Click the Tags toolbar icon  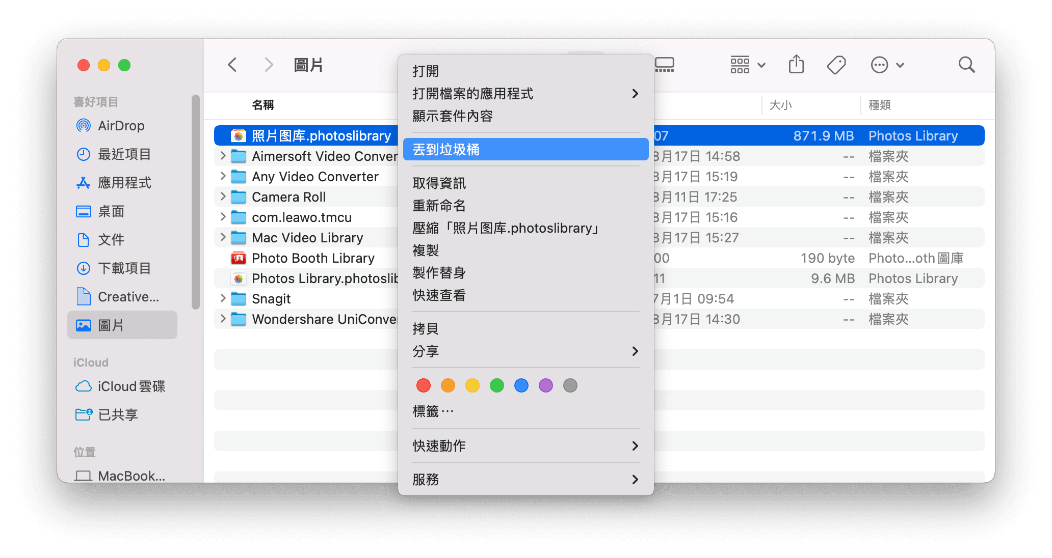coord(836,65)
